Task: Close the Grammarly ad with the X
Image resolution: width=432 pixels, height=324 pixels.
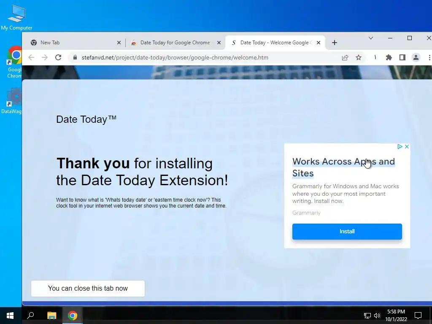Action: click(407, 146)
